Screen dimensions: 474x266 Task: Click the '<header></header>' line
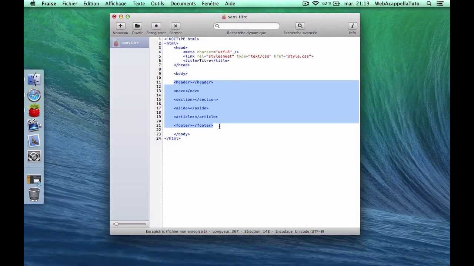click(193, 82)
